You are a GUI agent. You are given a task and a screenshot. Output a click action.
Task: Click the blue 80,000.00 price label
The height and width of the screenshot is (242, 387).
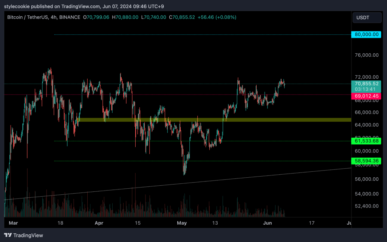point(366,34)
